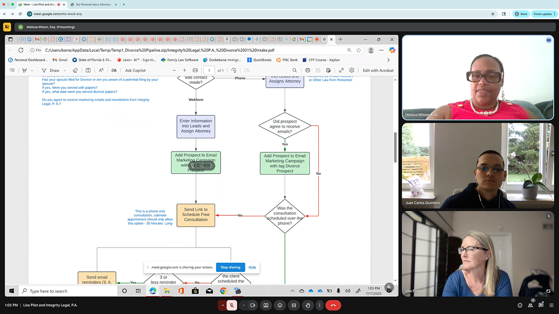This screenshot has width=559, height=314.
Task: Open more options three-dot menu in Meet
Action: 320,305
